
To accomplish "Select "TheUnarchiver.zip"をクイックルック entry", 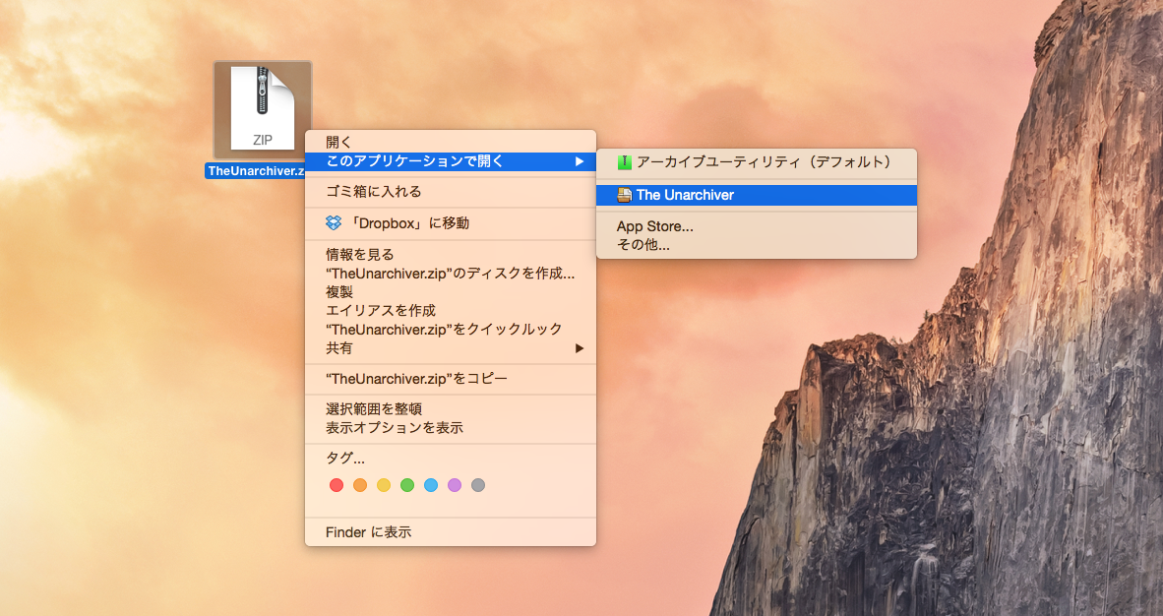I will click(451, 329).
